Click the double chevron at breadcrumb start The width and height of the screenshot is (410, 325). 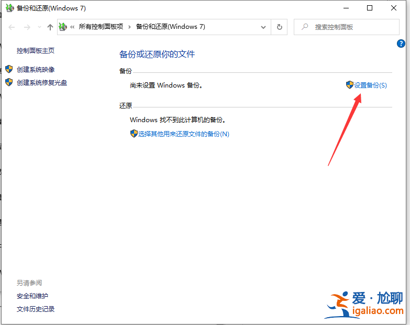72,27
